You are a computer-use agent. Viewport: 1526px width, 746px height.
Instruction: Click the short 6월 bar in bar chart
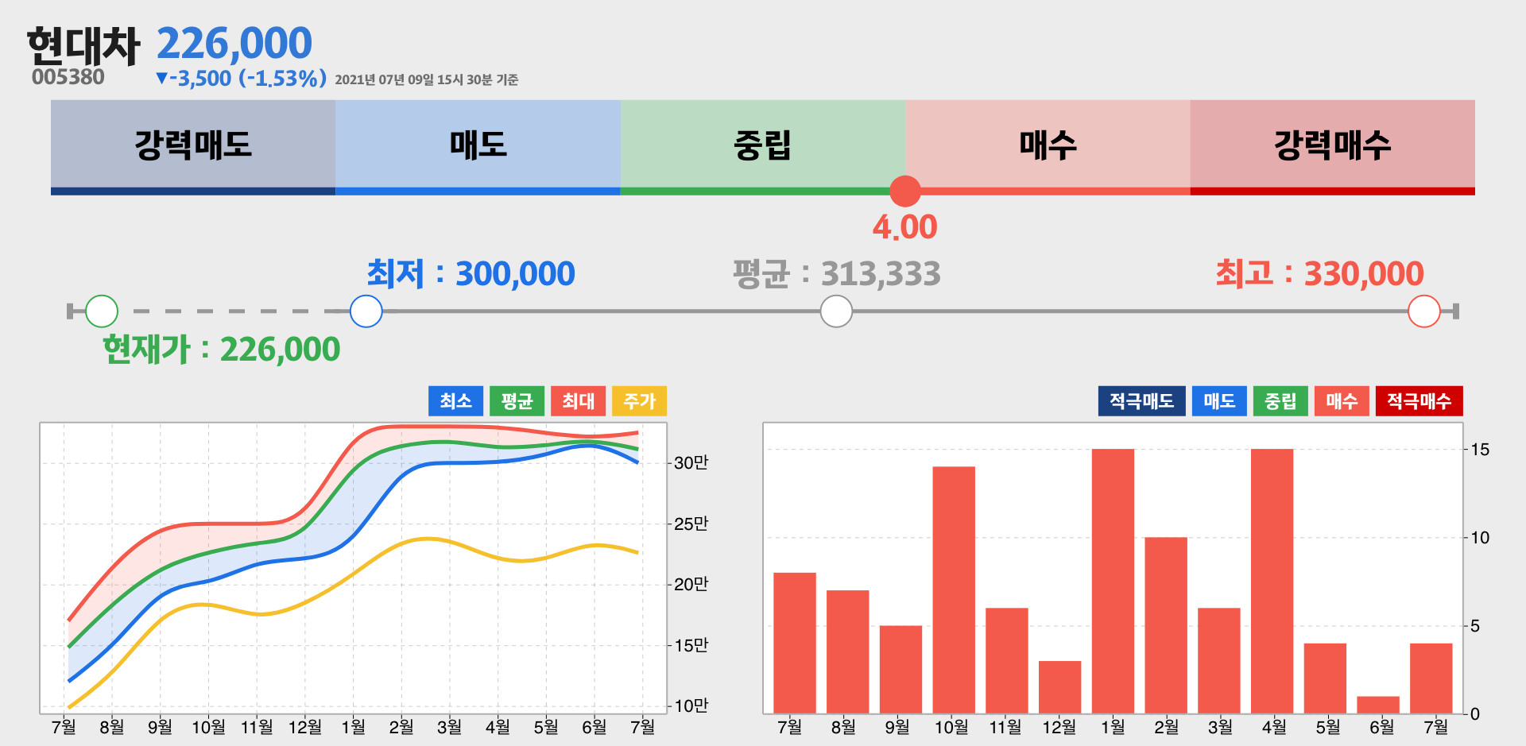click(1378, 705)
